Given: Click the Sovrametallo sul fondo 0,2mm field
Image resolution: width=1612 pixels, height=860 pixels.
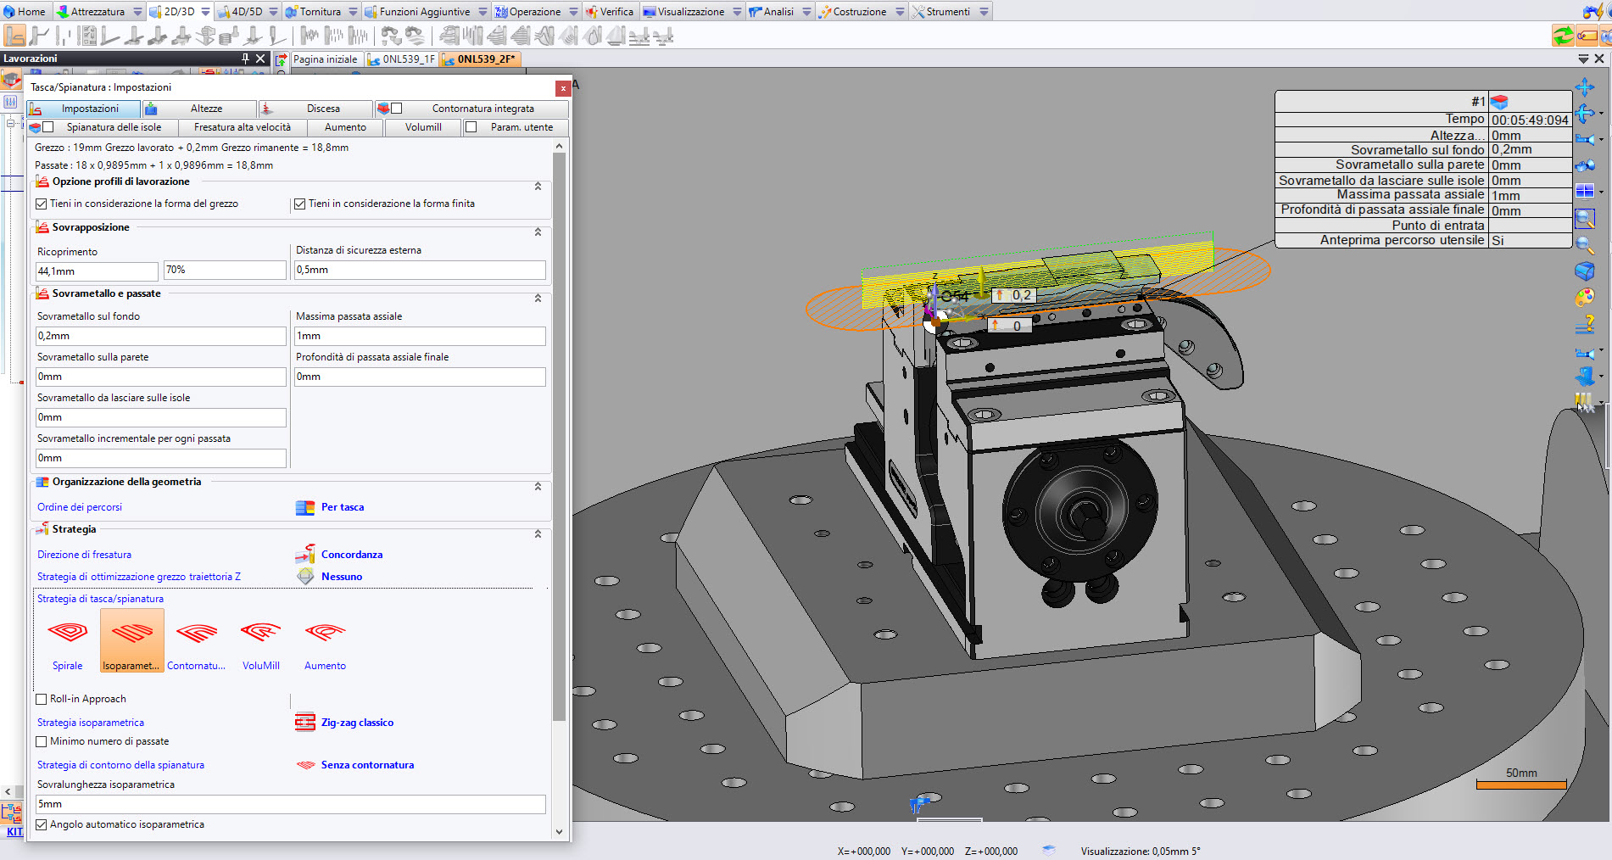Looking at the screenshot, I should coord(161,336).
